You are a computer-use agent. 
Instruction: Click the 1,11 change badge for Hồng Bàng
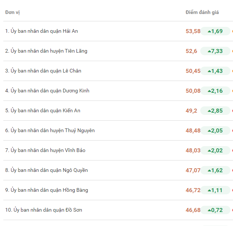tap(215, 190)
